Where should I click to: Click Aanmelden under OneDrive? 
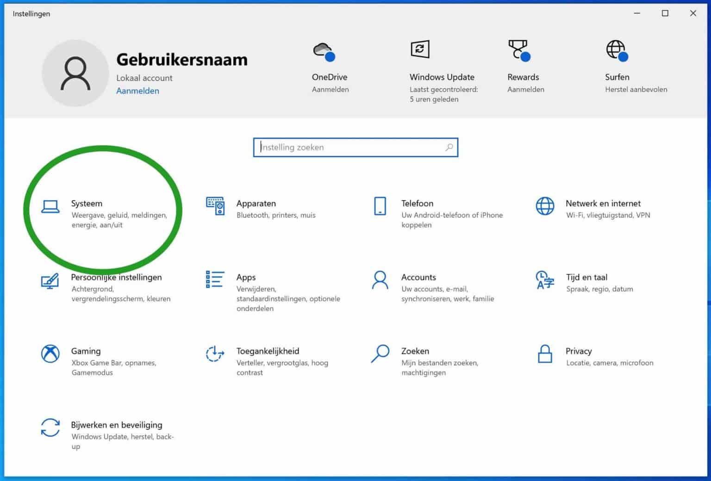click(330, 89)
